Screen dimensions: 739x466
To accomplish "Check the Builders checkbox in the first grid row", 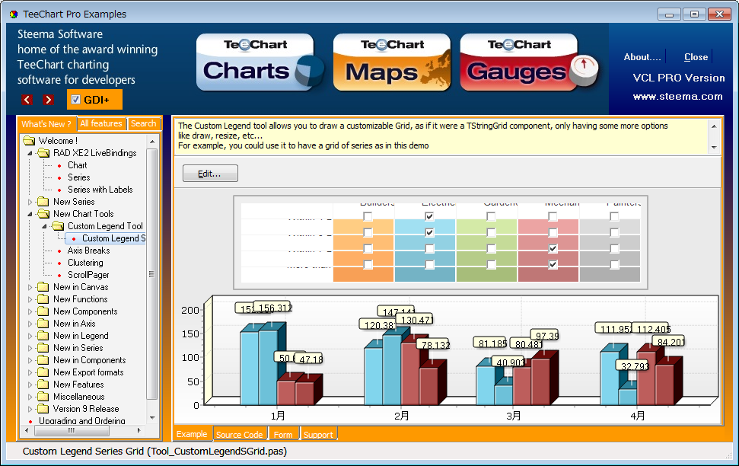I will [x=368, y=216].
